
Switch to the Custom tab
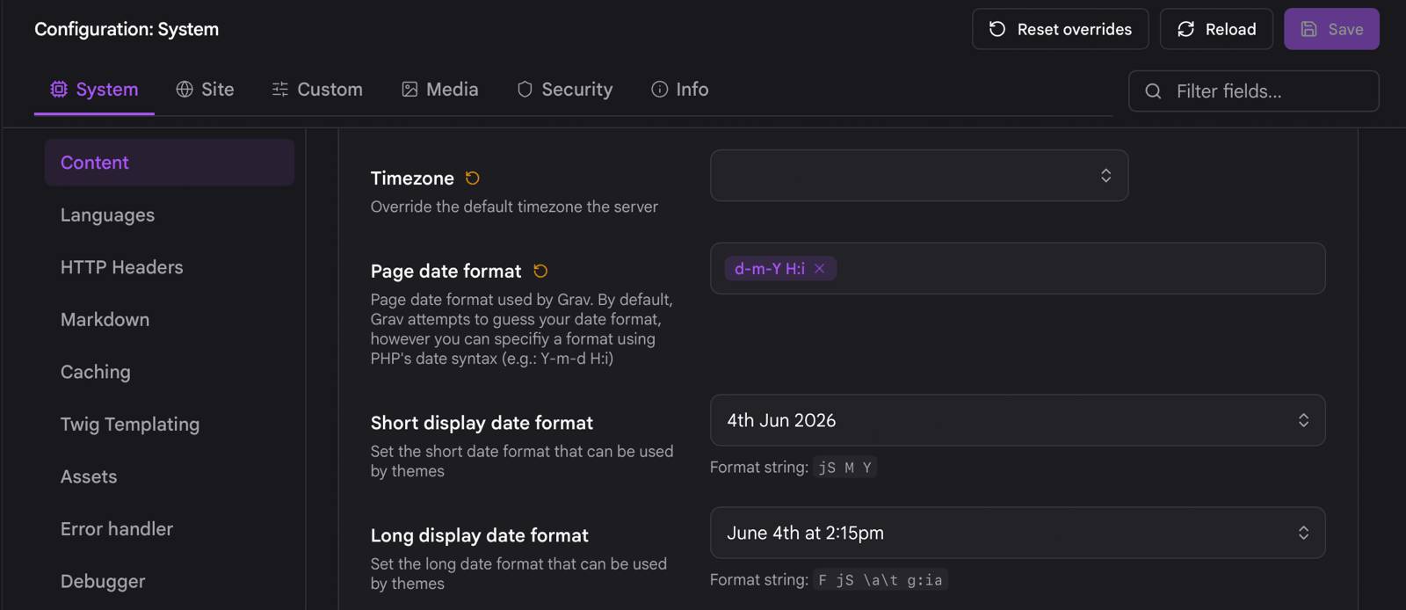tap(317, 90)
